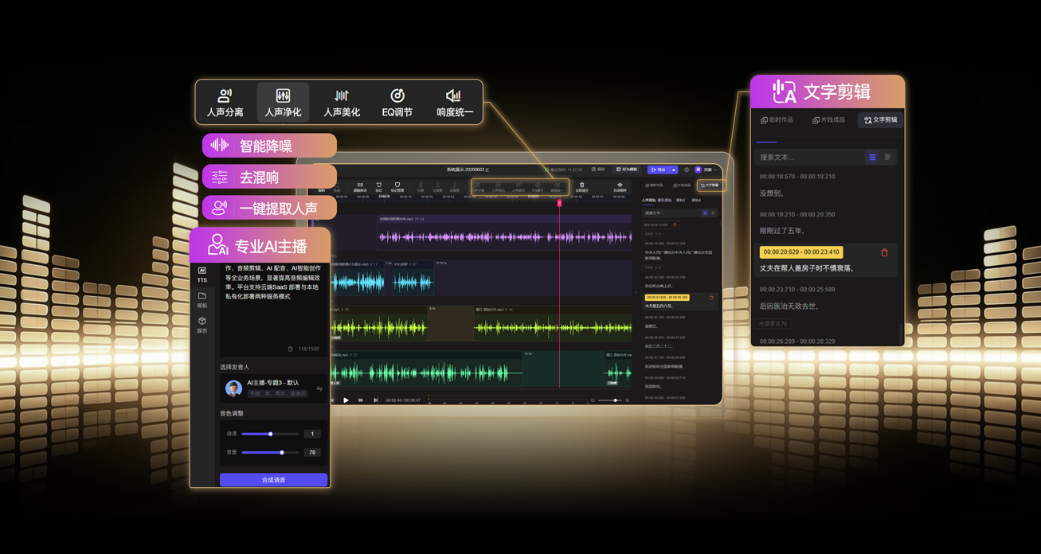Delete the highlighted 00:00:20:629 transcript segment
1041x554 pixels.
coord(884,252)
